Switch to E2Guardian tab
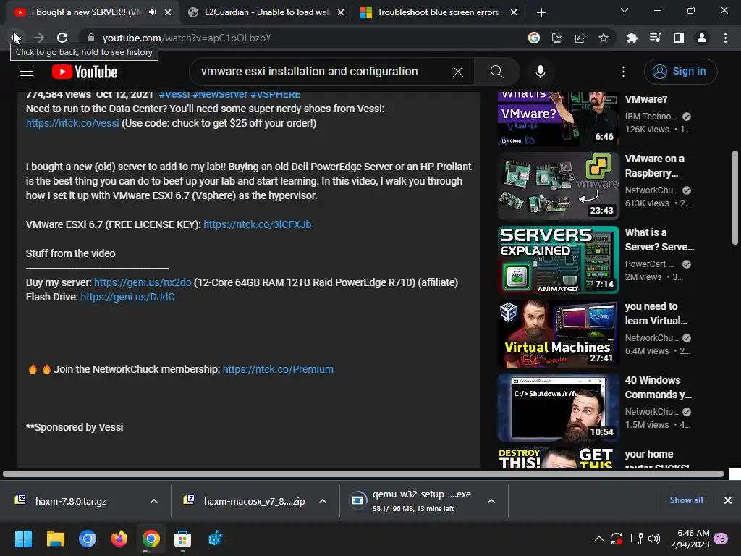This screenshot has height=556, width=741. (x=266, y=12)
